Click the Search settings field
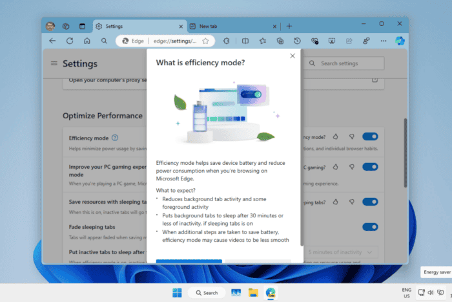 tap(344, 63)
